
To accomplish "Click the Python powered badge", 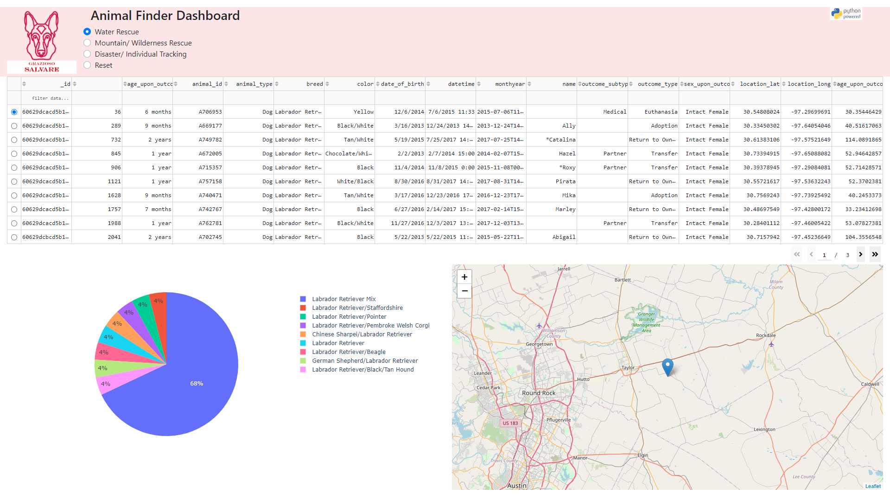I will [x=846, y=13].
